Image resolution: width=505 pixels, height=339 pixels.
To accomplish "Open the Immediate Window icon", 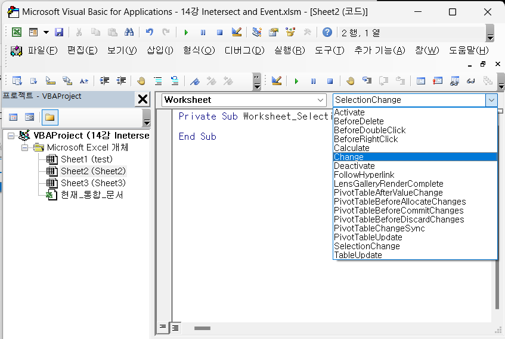I will (x=438, y=81).
